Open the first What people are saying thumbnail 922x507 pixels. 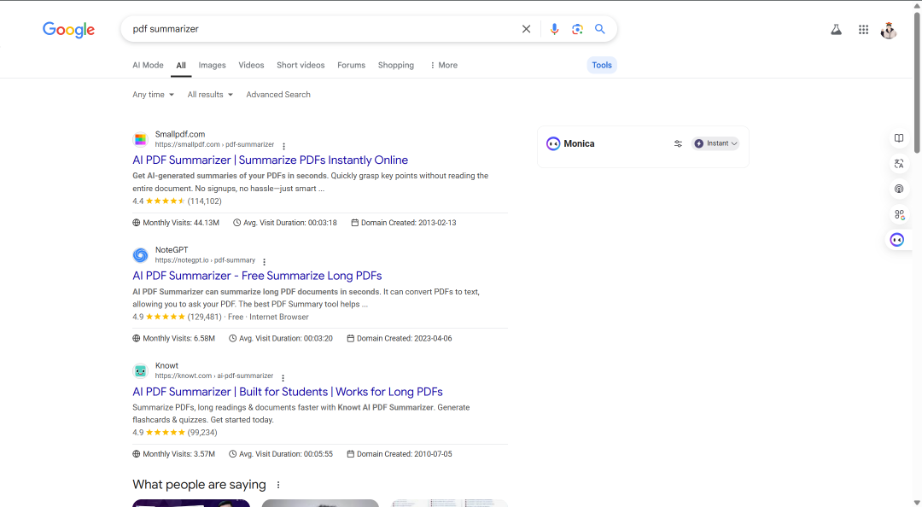coord(191,503)
